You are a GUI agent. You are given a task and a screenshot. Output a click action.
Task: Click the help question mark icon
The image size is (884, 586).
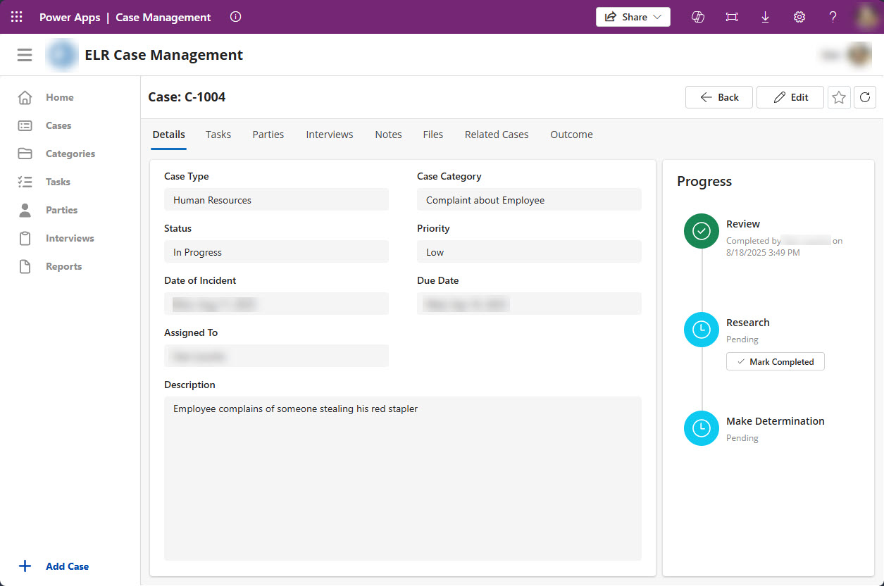coord(833,17)
